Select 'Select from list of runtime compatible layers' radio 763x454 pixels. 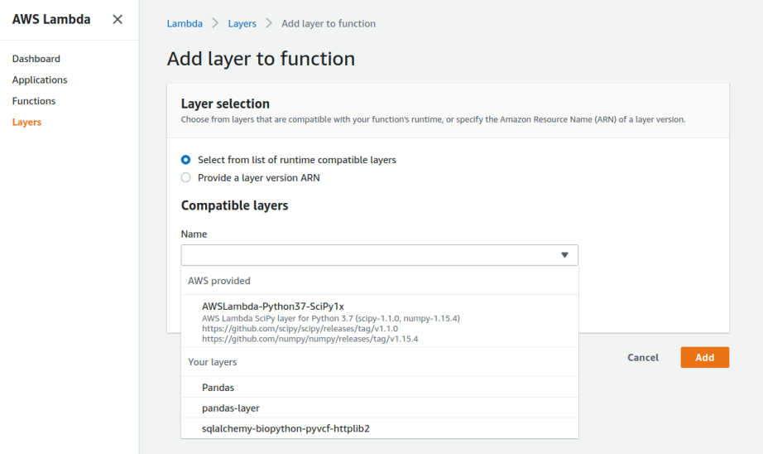186,160
